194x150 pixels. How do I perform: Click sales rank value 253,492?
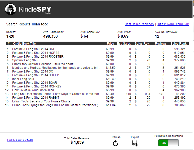coord(180,98)
